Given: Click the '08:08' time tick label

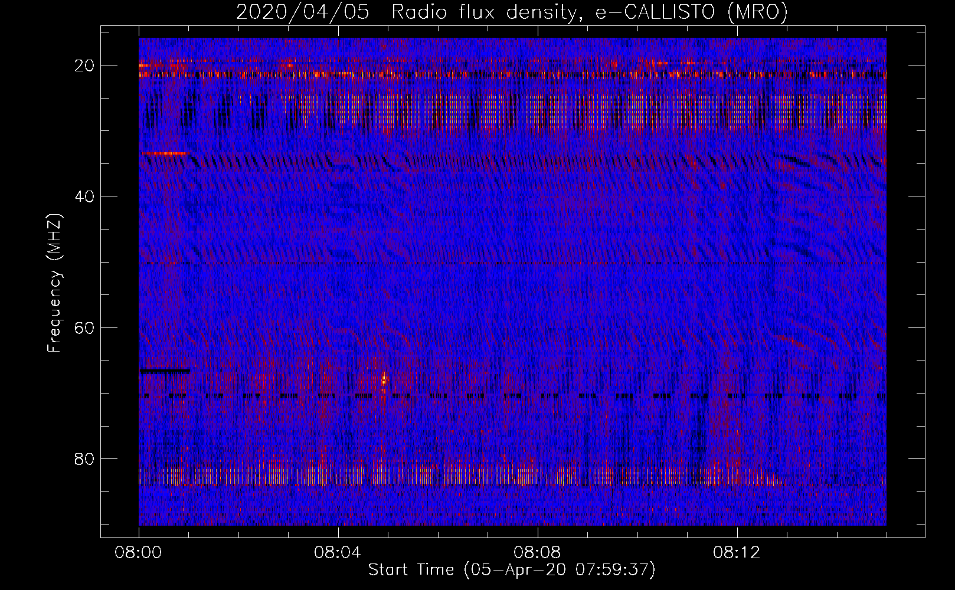Looking at the screenshot, I should click(538, 553).
